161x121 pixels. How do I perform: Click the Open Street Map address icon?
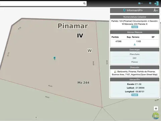[115, 72]
